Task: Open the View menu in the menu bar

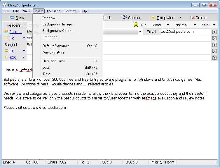Action: tap(27, 11)
